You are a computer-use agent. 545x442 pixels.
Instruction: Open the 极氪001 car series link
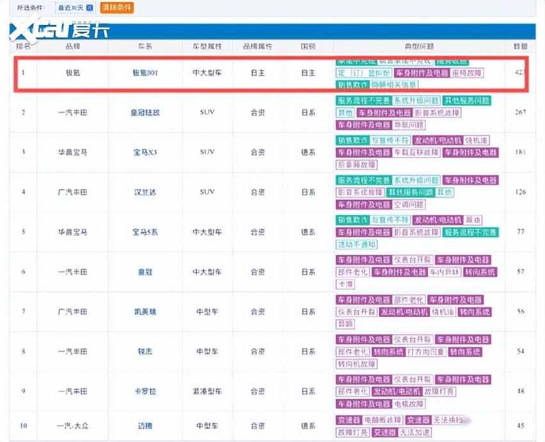pyautogui.click(x=145, y=73)
